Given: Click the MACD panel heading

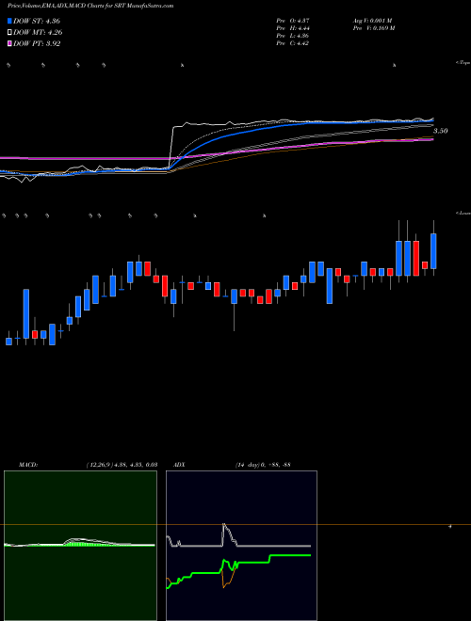Looking at the screenshot, I should (28, 465).
